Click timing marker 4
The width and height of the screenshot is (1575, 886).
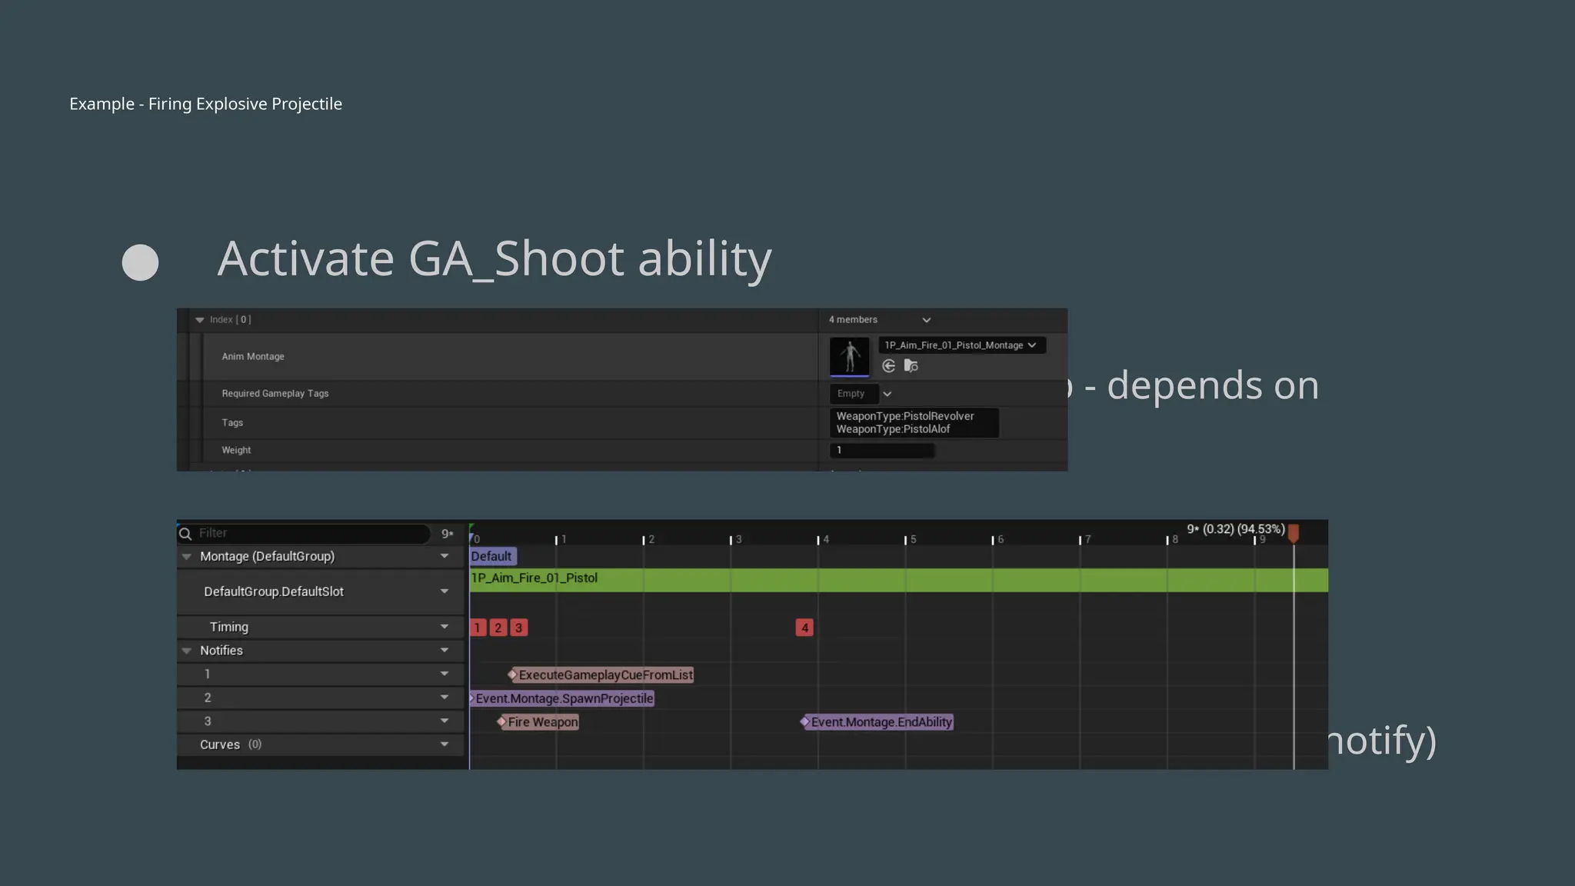click(804, 628)
